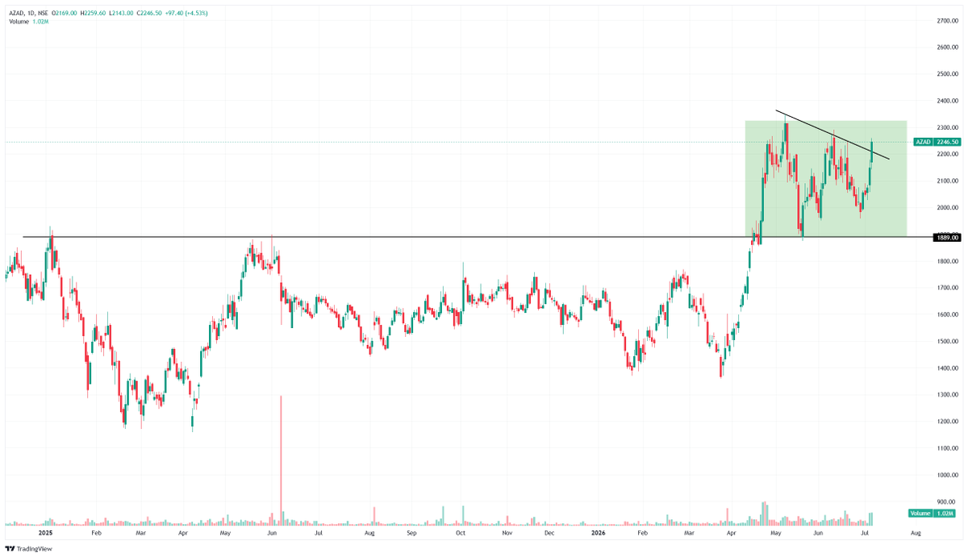Image resolution: width=968 pixels, height=557 pixels.
Task: Click the 1800.00 price axis label
Action: (x=947, y=261)
